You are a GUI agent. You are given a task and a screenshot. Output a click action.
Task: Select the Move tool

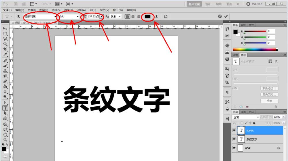point(5,28)
